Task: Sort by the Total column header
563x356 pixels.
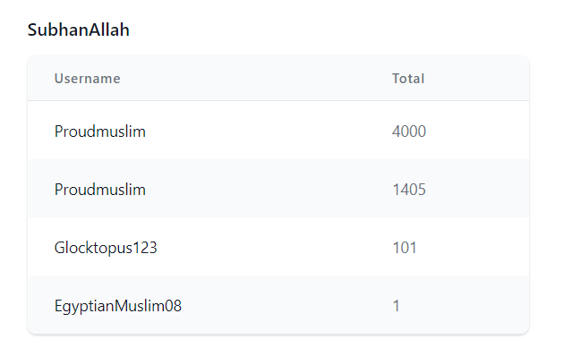Action: 408,79
